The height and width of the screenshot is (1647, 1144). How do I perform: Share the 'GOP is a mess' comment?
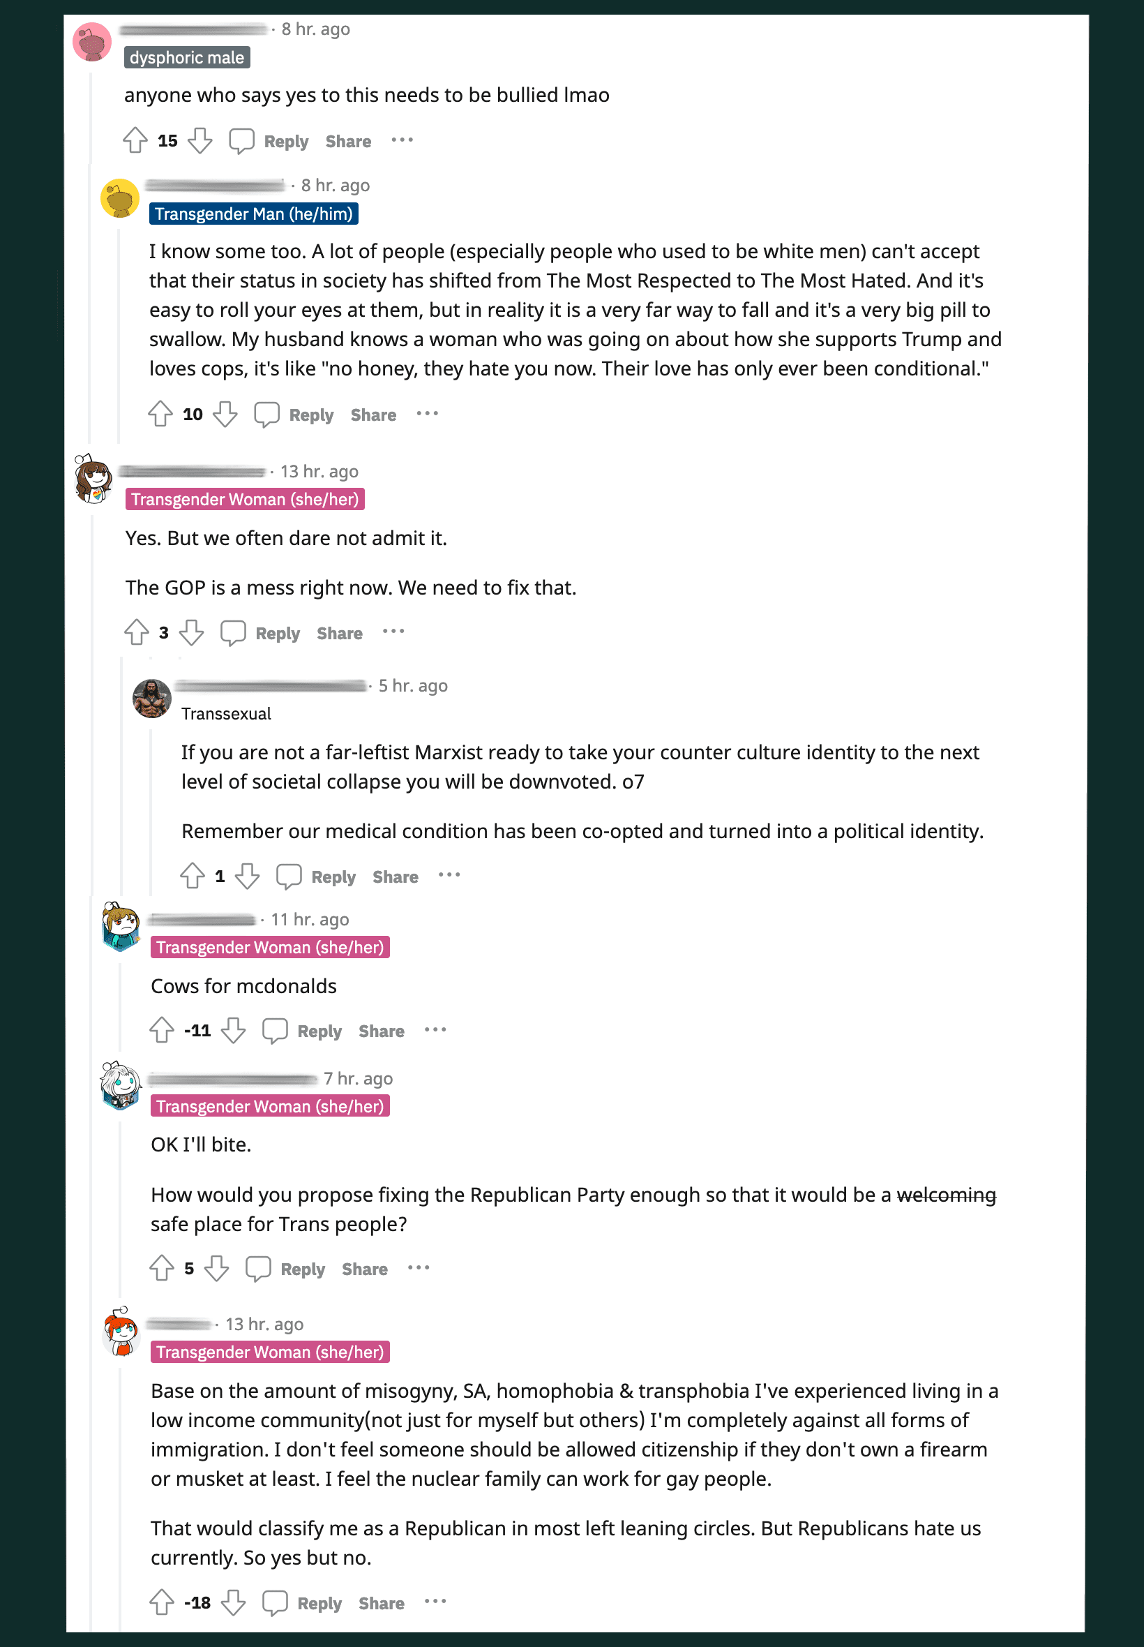pos(339,634)
